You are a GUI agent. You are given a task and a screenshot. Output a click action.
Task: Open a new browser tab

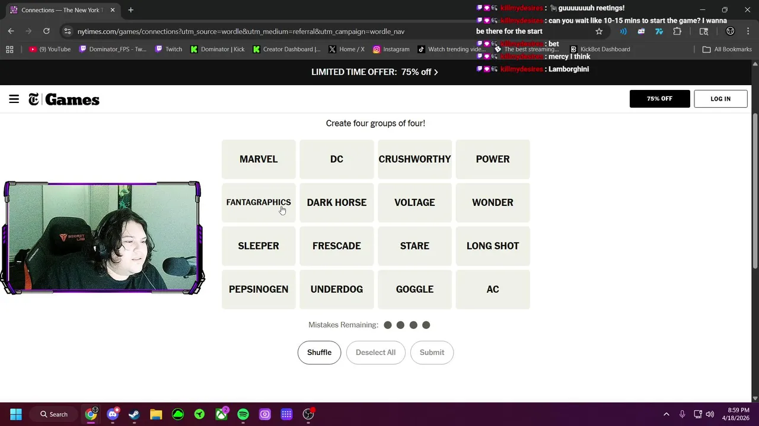130,10
